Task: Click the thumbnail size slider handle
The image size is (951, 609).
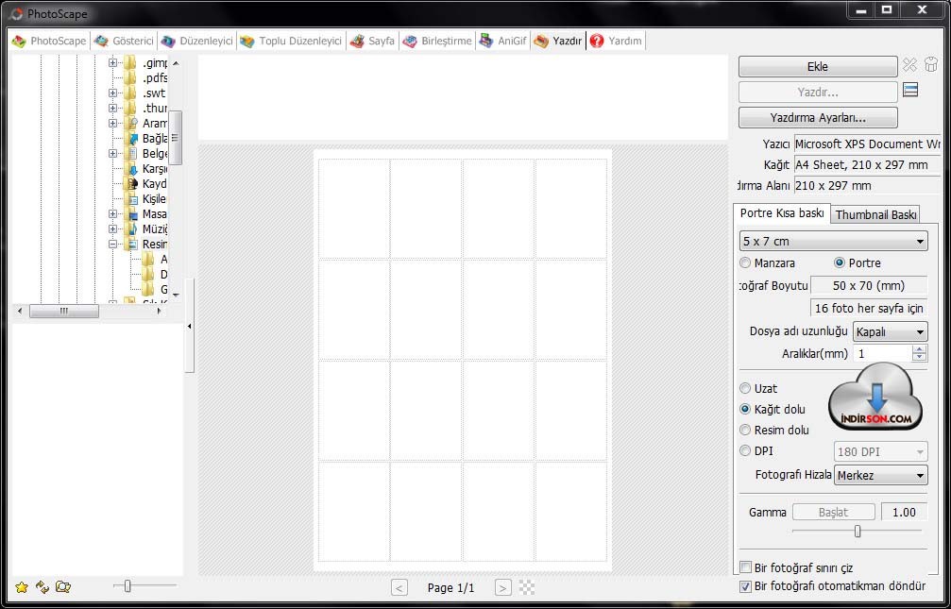Action: (x=127, y=586)
